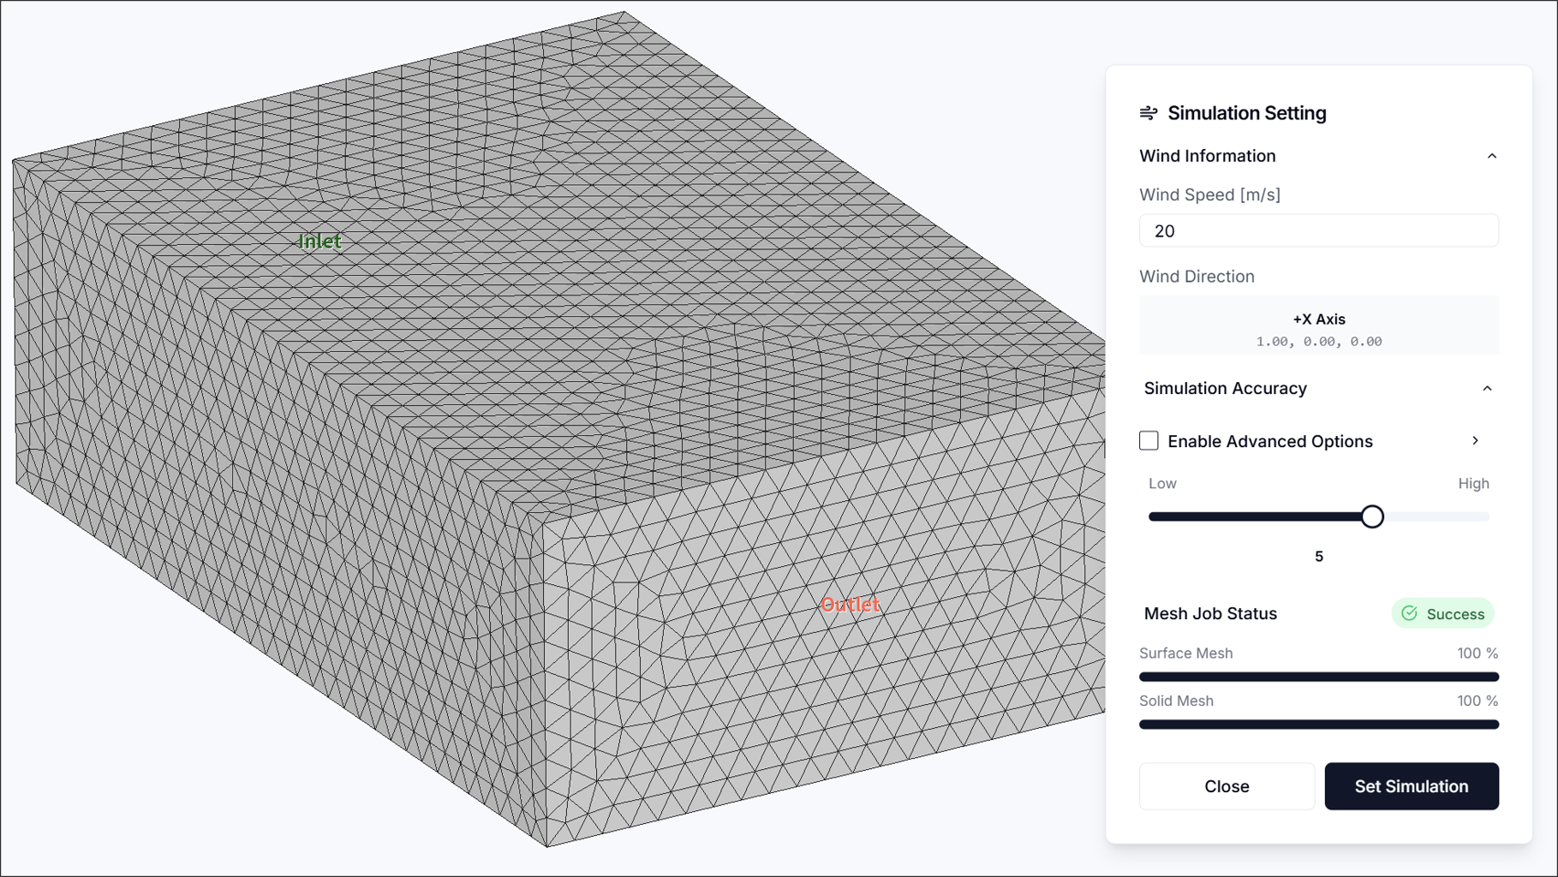Click inside the Wind Speed input field
The height and width of the screenshot is (877, 1558).
click(1318, 230)
